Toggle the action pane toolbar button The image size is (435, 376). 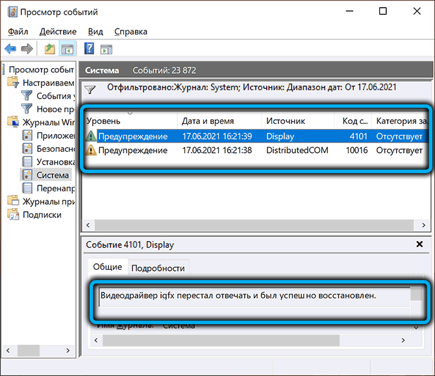coord(106,49)
